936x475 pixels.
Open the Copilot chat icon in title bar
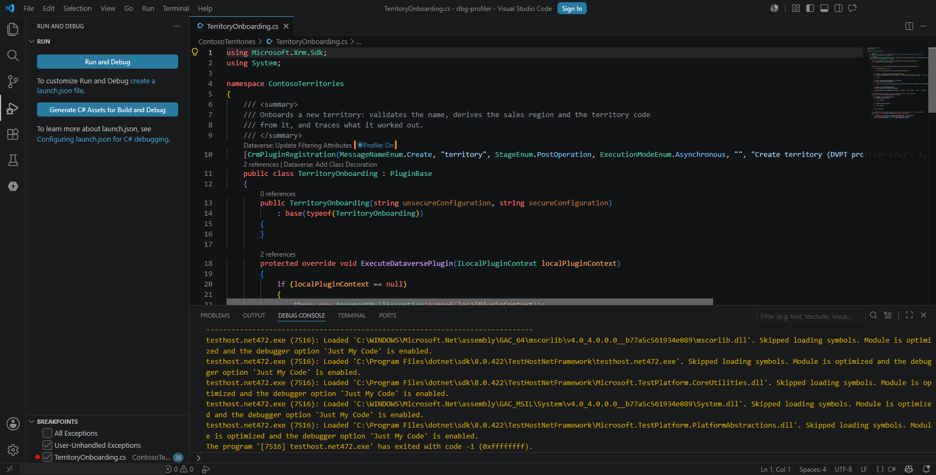pos(853,8)
